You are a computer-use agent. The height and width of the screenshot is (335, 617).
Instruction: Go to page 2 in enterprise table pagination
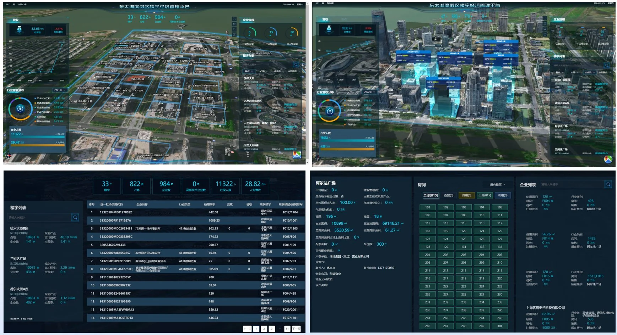[264, 329]
